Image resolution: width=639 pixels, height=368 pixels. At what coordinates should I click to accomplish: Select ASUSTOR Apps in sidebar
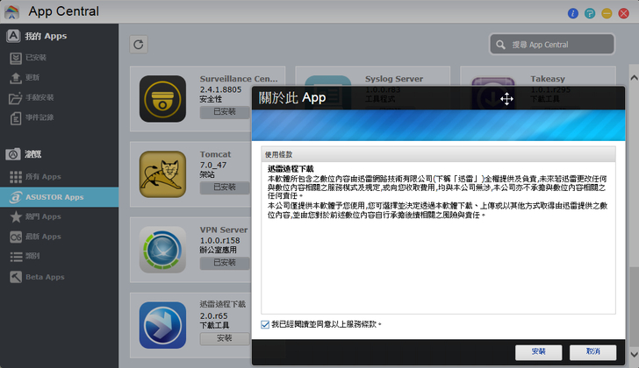59,197
